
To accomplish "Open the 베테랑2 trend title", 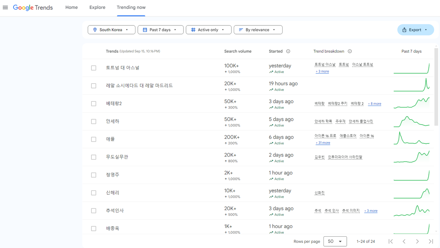I will tap(114, 104).
